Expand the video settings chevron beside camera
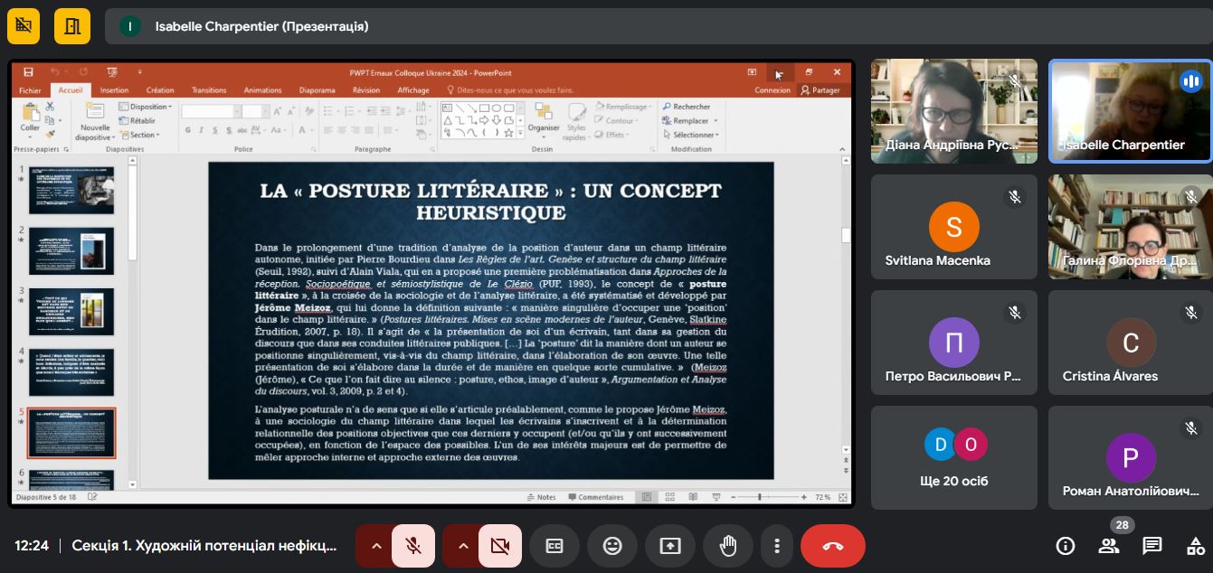Image resolution: width=1213 pixels, height=573 pixels. pos(463,546)
